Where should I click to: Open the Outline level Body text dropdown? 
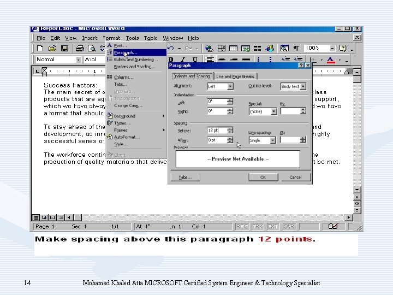pyautogui.click(x=303, y=86)
